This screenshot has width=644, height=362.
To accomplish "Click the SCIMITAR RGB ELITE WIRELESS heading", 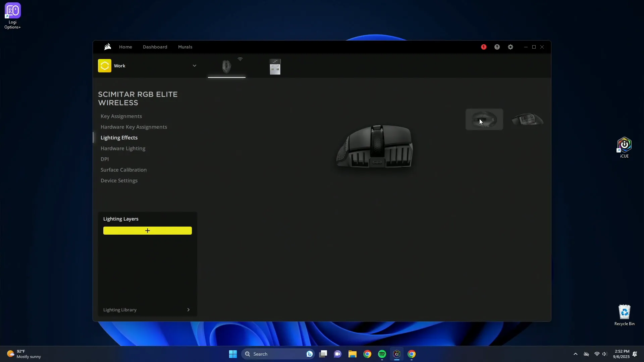I will pyautogui.click(x=138, y=99).
